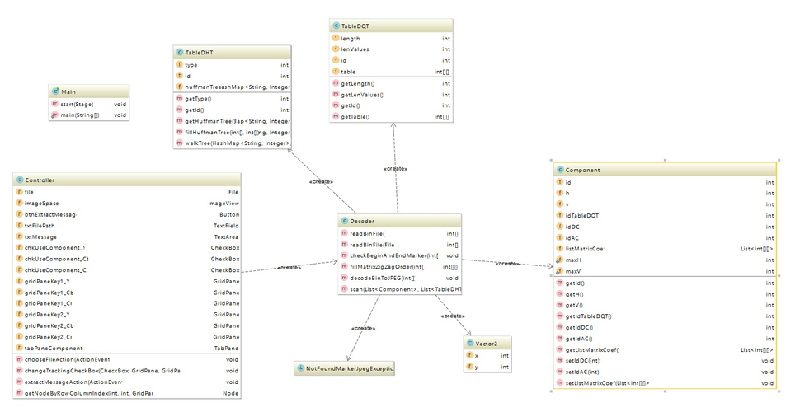The width and height of the screenshot is (800, 412).
Task: Select the extractMessageAction method row
Action: pos(127,382)
